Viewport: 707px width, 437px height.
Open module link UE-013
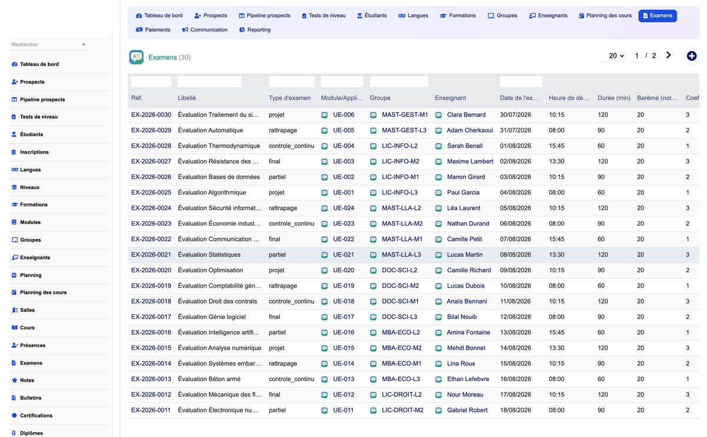(343, 379)
